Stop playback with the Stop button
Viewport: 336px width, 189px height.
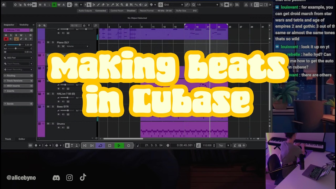(x=110, y=145)
